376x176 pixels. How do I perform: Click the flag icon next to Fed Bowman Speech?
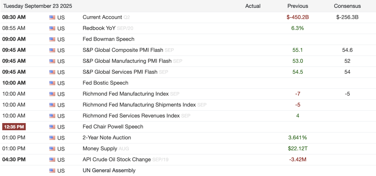click(x=52, y=39)
